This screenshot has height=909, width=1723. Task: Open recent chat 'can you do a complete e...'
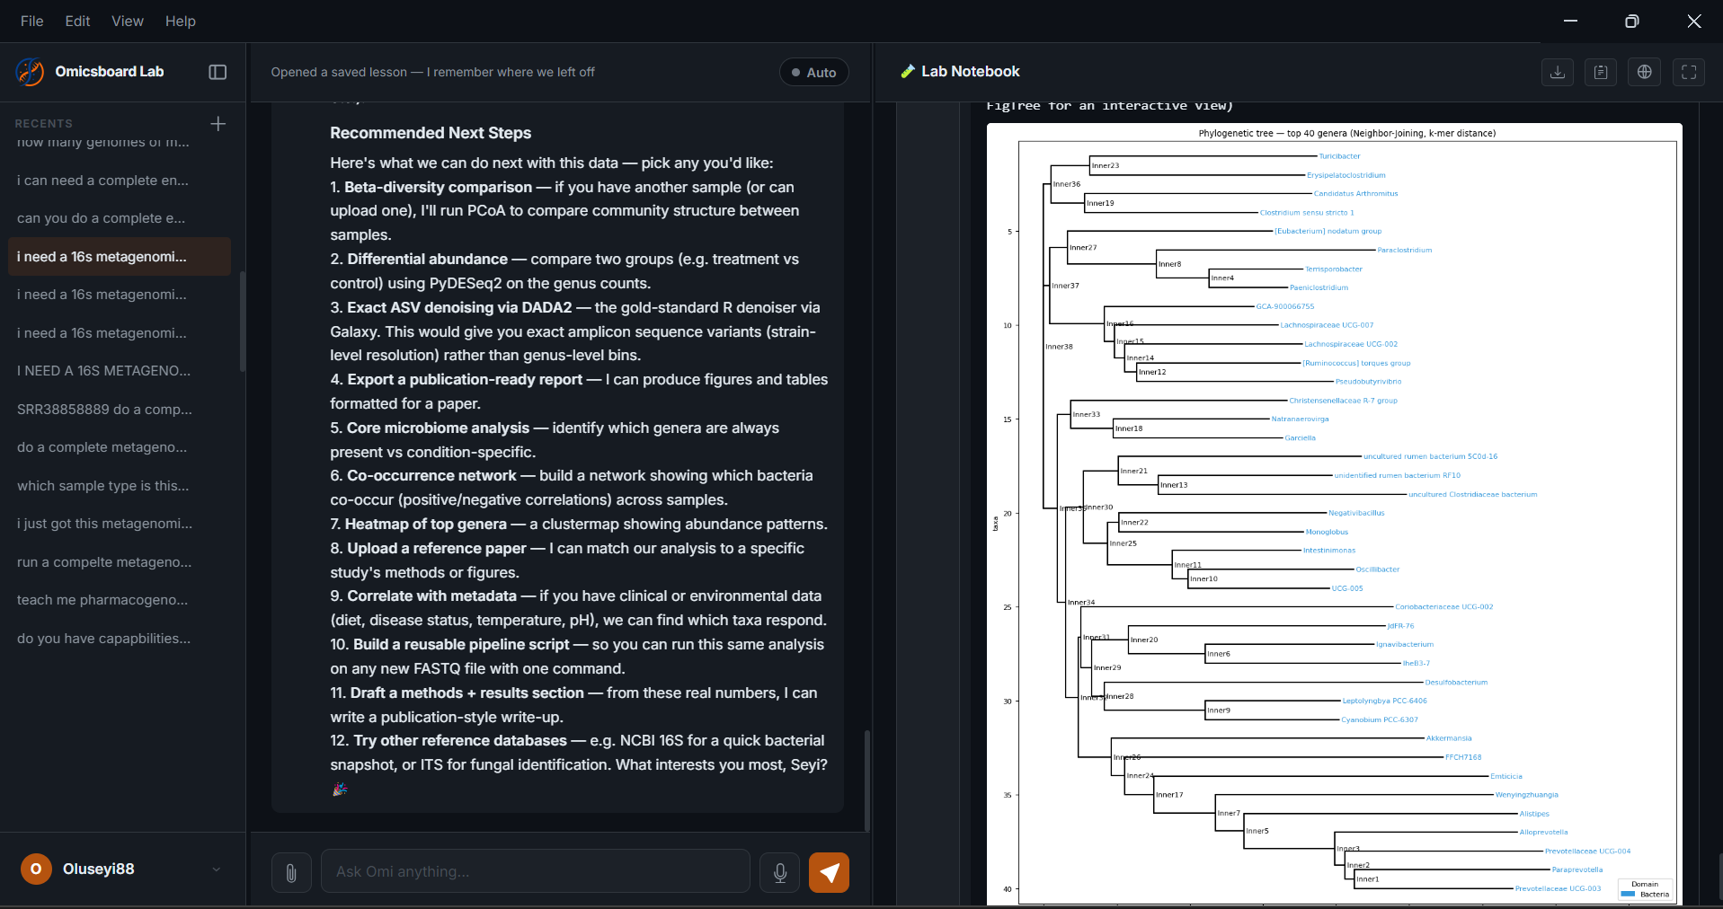pos(119,218)
